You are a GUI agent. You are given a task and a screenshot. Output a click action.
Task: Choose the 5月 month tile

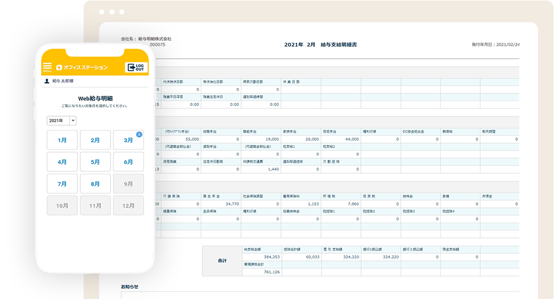click(x=95, y=162)
